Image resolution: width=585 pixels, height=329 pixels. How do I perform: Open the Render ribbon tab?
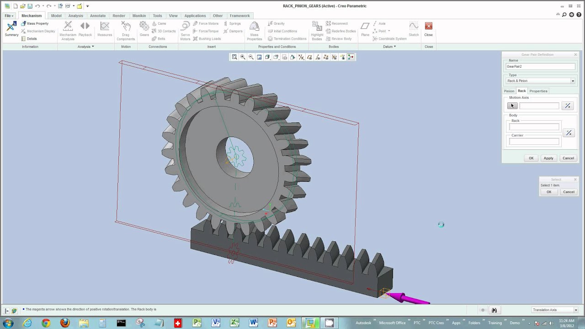pyautogui.click(x=119, y=16)
